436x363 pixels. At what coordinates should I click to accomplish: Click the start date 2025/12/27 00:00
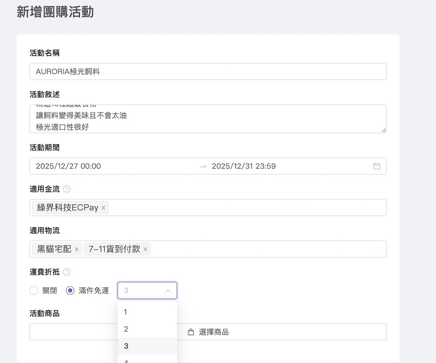(68, 166)
